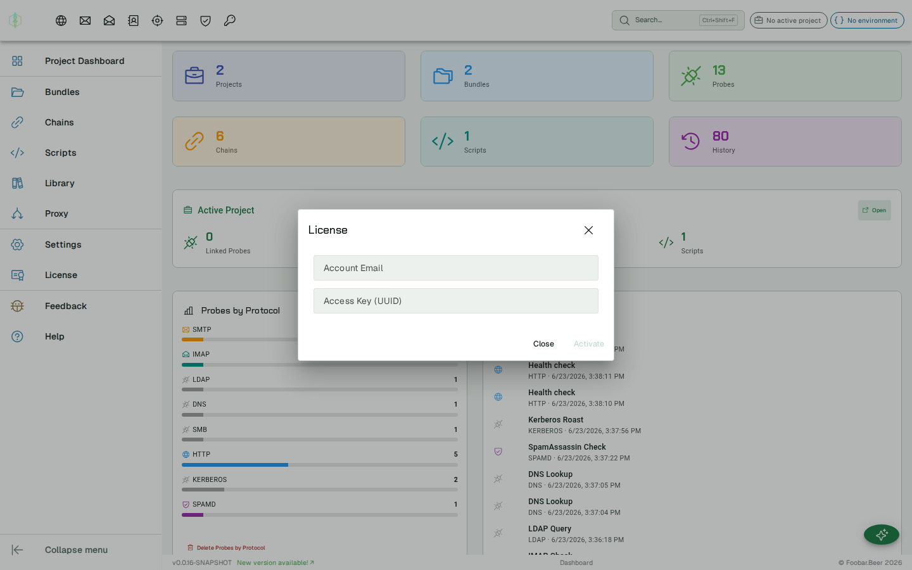Click the key toolbar icon

229,20
